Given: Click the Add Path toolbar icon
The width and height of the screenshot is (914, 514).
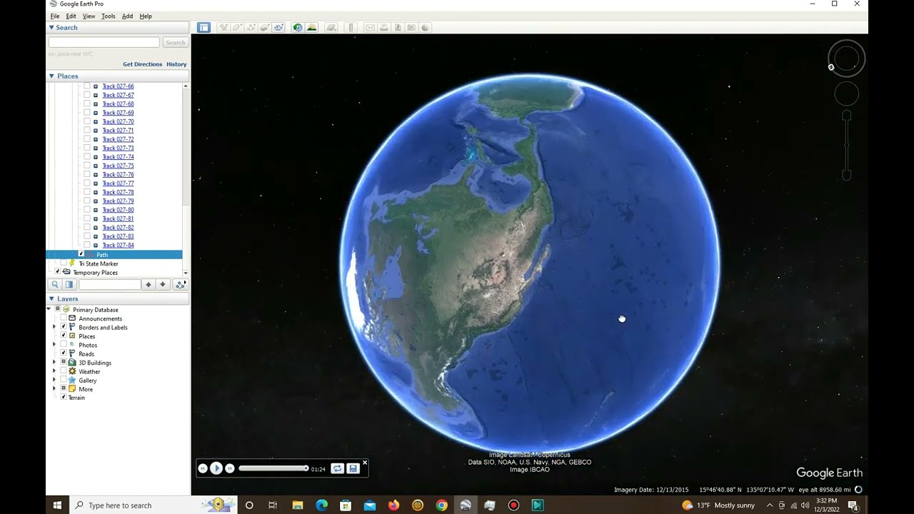Looking at the screenshot, I should pyautogui.click(x=251, y=27).
